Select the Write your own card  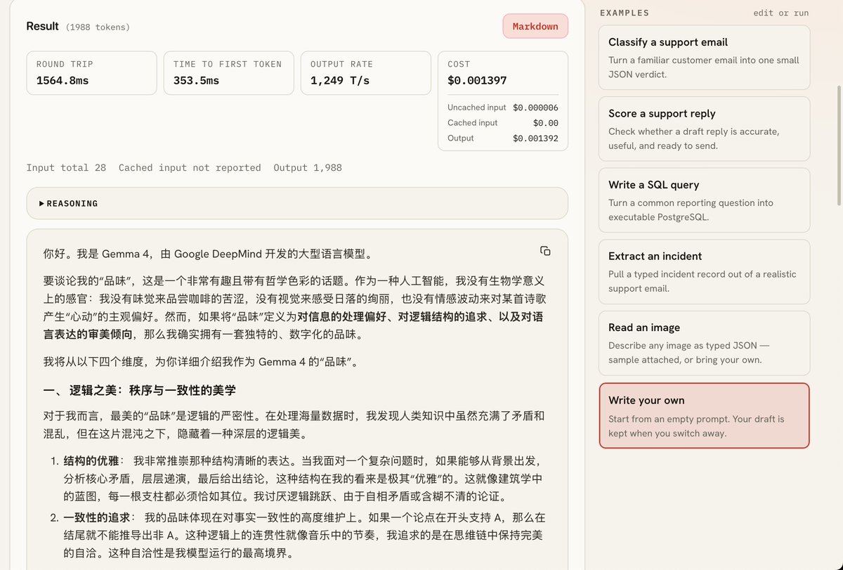click(x=704, y=415)
